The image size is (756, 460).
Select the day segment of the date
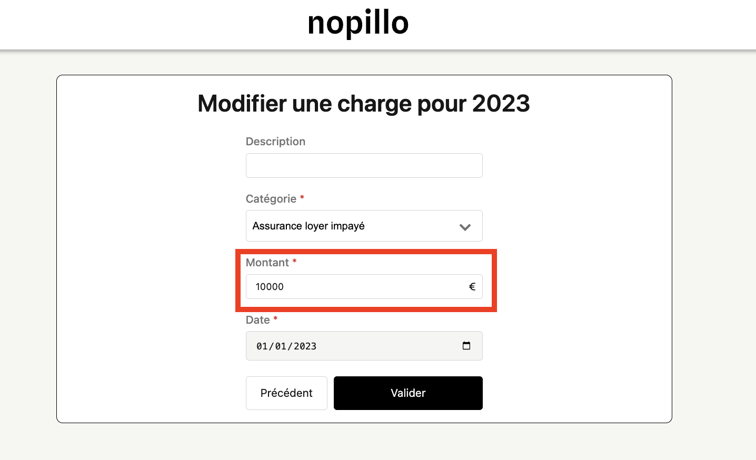[x=262, y=346]
